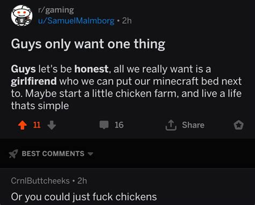Click the vote score number 11

37,125
